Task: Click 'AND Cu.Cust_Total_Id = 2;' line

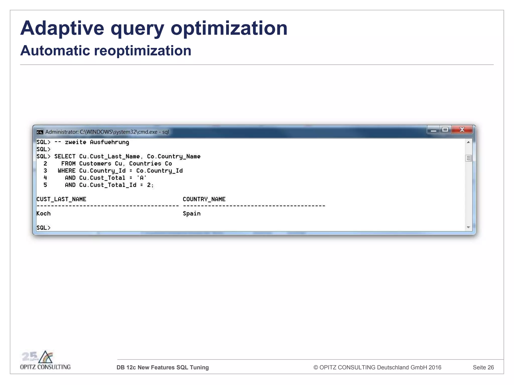Action: pyautogui.click(x=109, y=185)
